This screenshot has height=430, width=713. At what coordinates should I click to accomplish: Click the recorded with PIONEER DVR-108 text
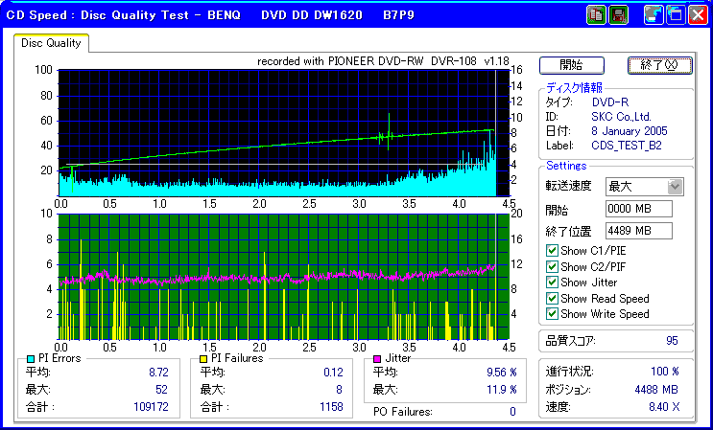[x=383, y=61]
